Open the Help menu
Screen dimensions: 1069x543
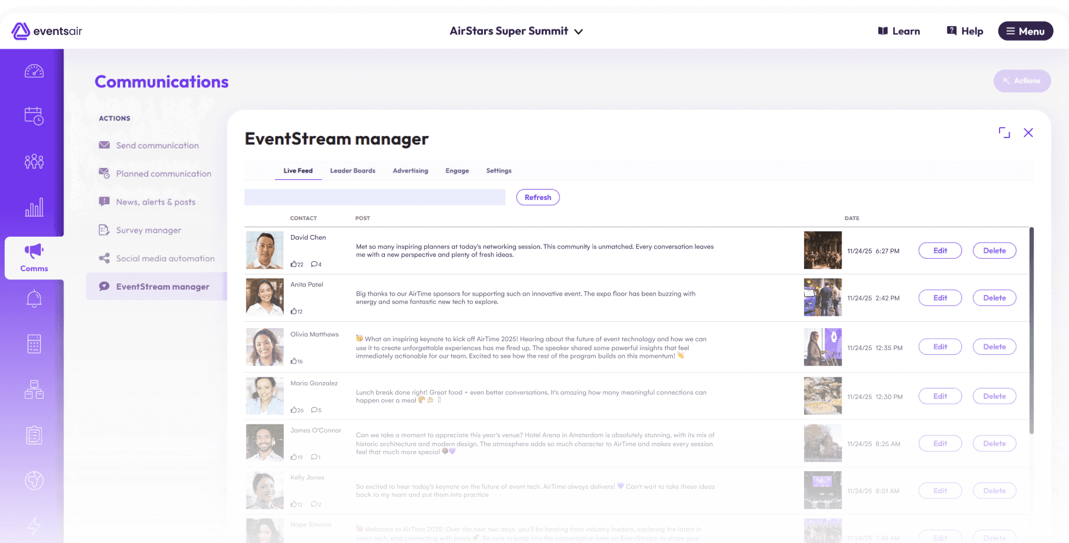point(964,31)
